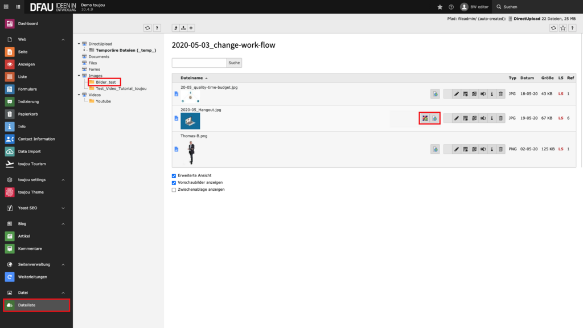Edit 2020-05_Hangout.jpg metadata with pencil icon
This screenshot has width=583, height=328.
pos(456,118)
